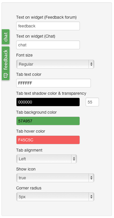Image resolution: width=114 pixels, height=218 pixels.
Task: Click the Show icon dropdown arrows
Action: pos(91,178)
